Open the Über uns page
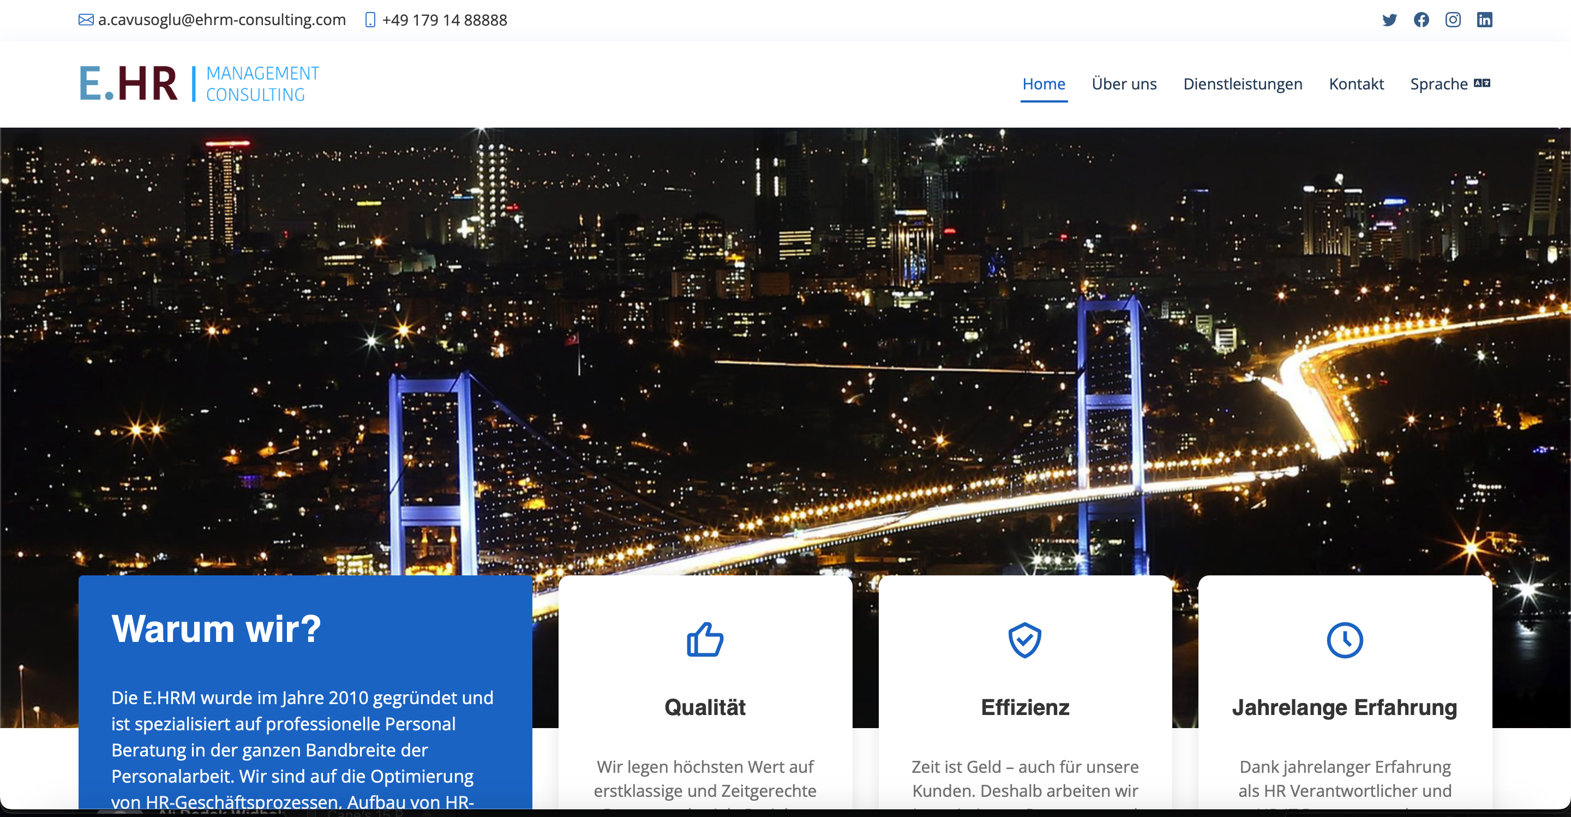This screenshot has height=817, width=1571. click(x=1124, y=84)
